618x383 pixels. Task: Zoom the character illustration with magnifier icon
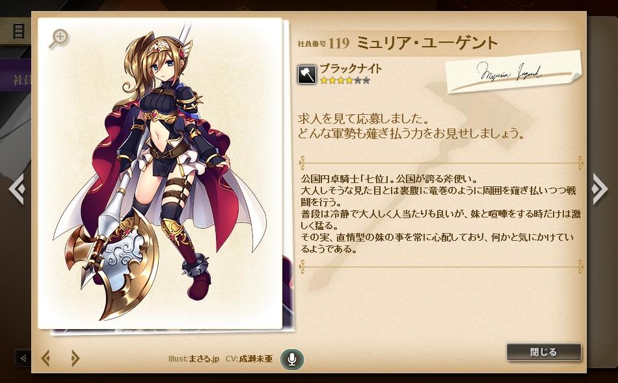click(59, 39)
